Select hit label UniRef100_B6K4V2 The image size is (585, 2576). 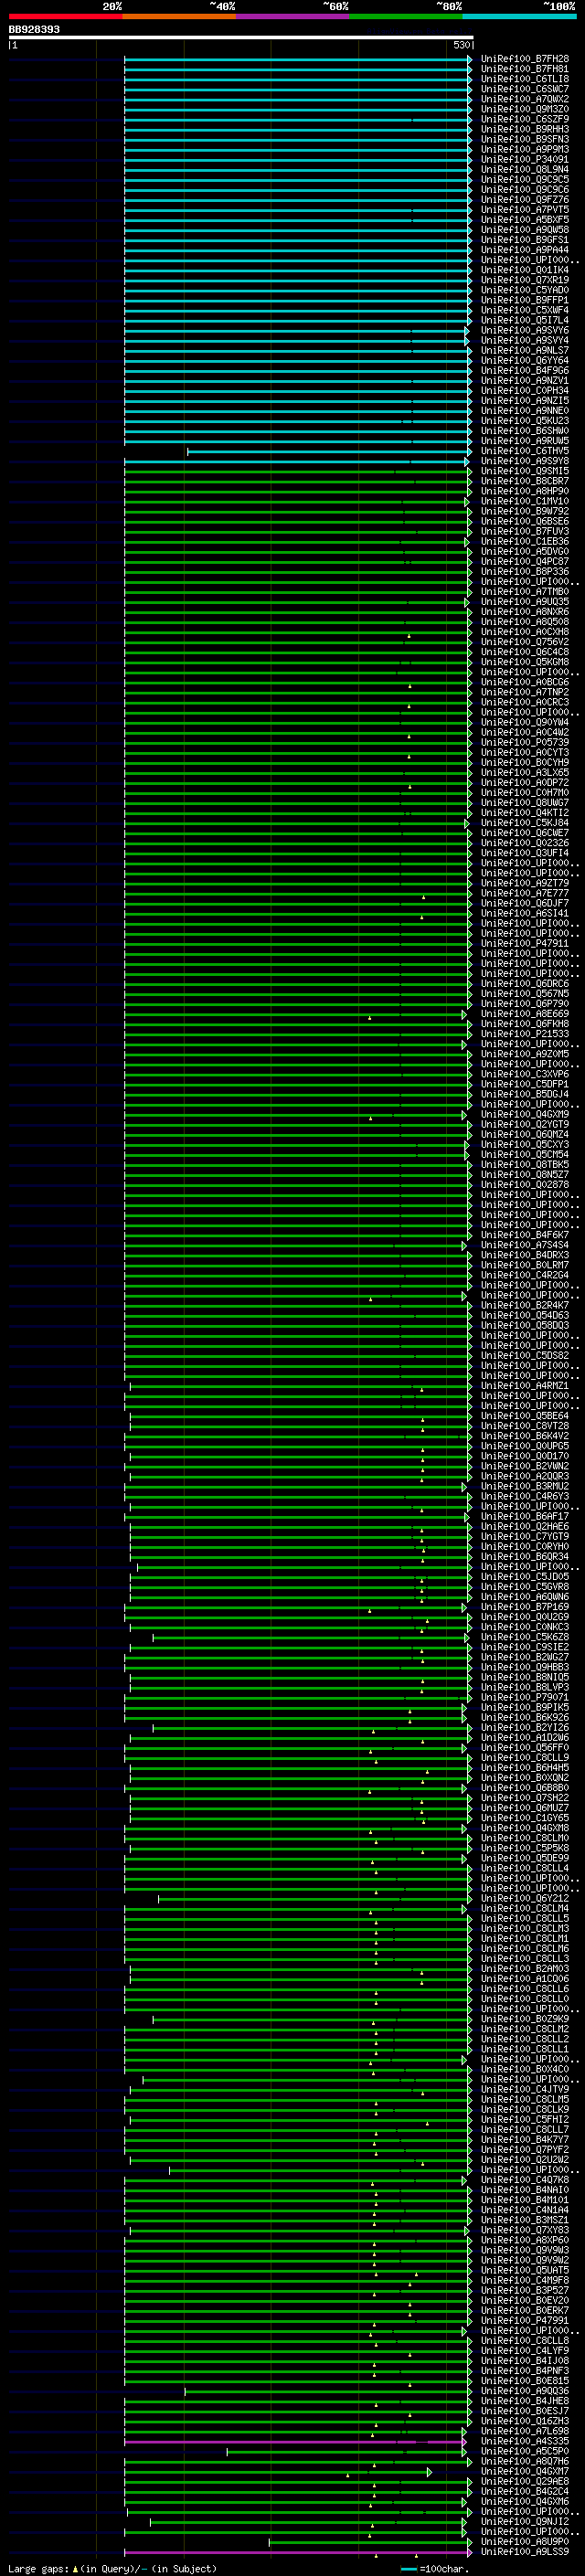tap(525, 1436)
